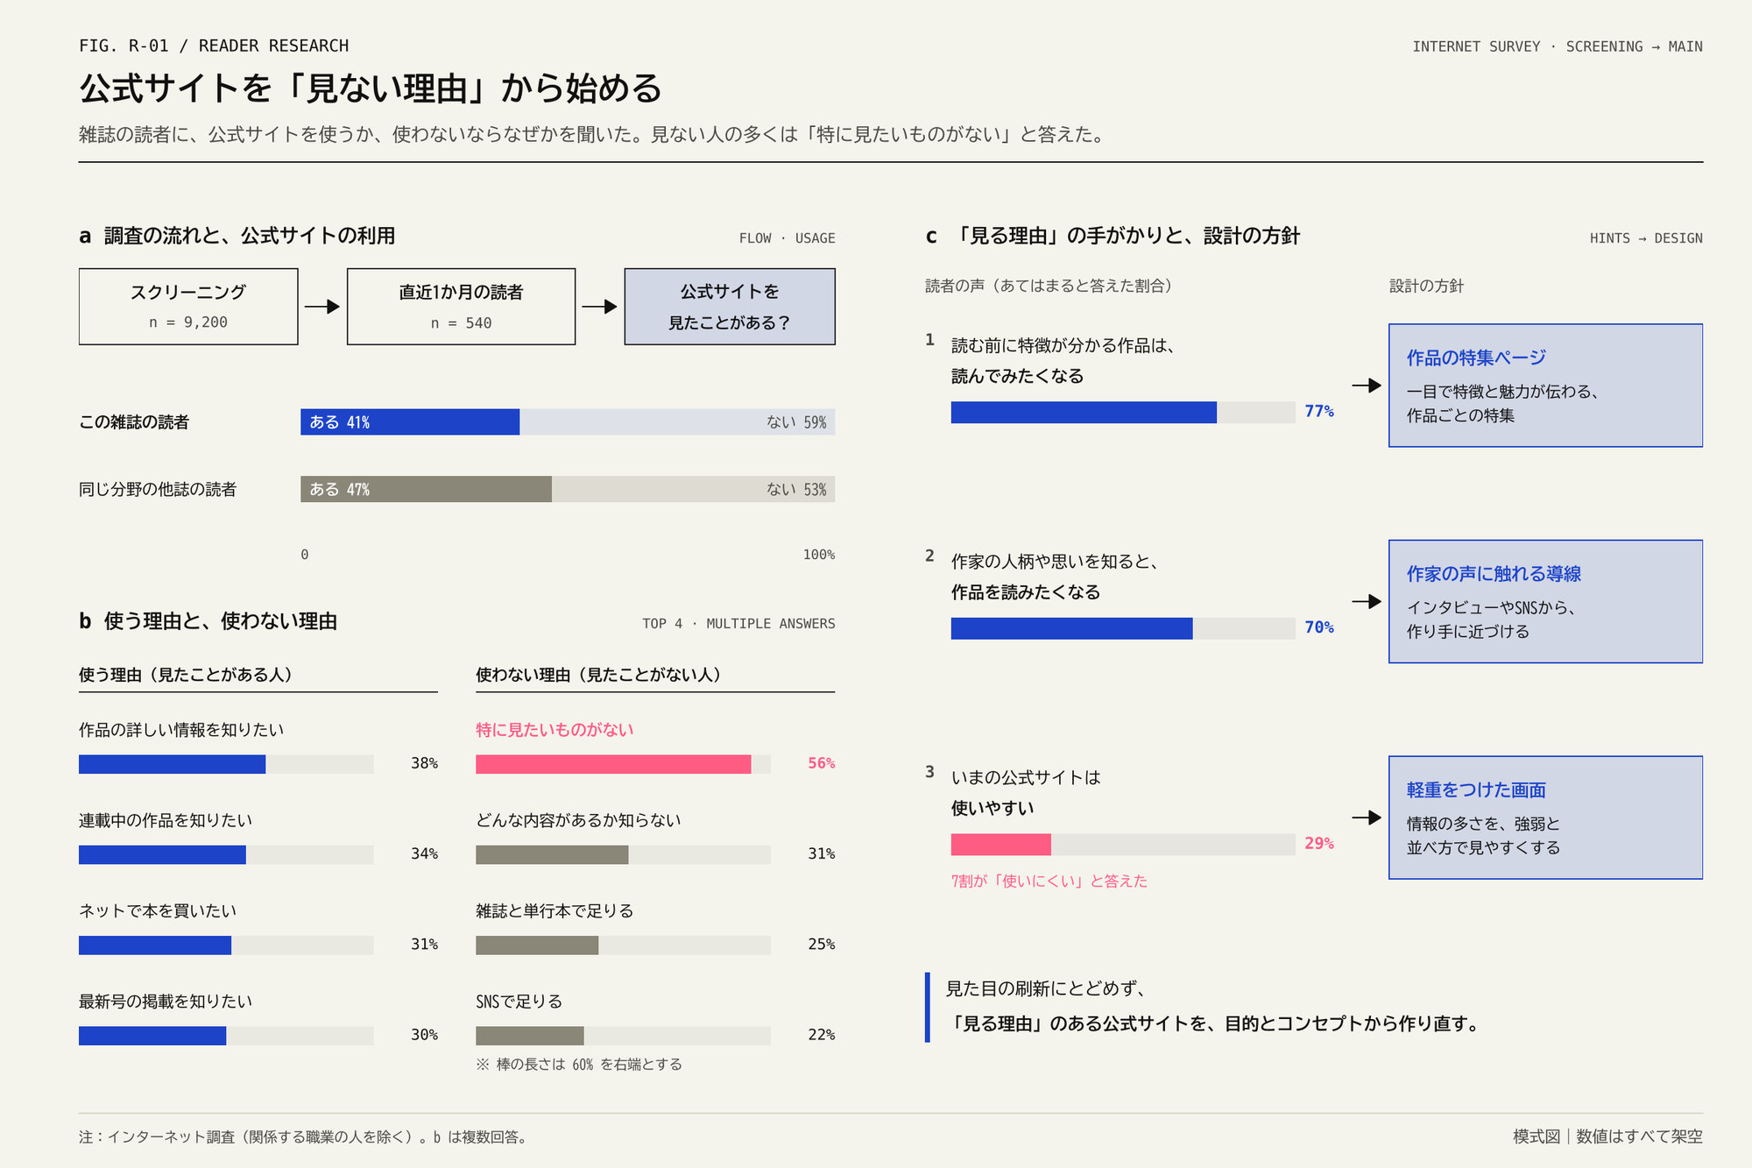Click the pink 29% value
The image size is (1752, 1168).
[x=1319, y=844]
